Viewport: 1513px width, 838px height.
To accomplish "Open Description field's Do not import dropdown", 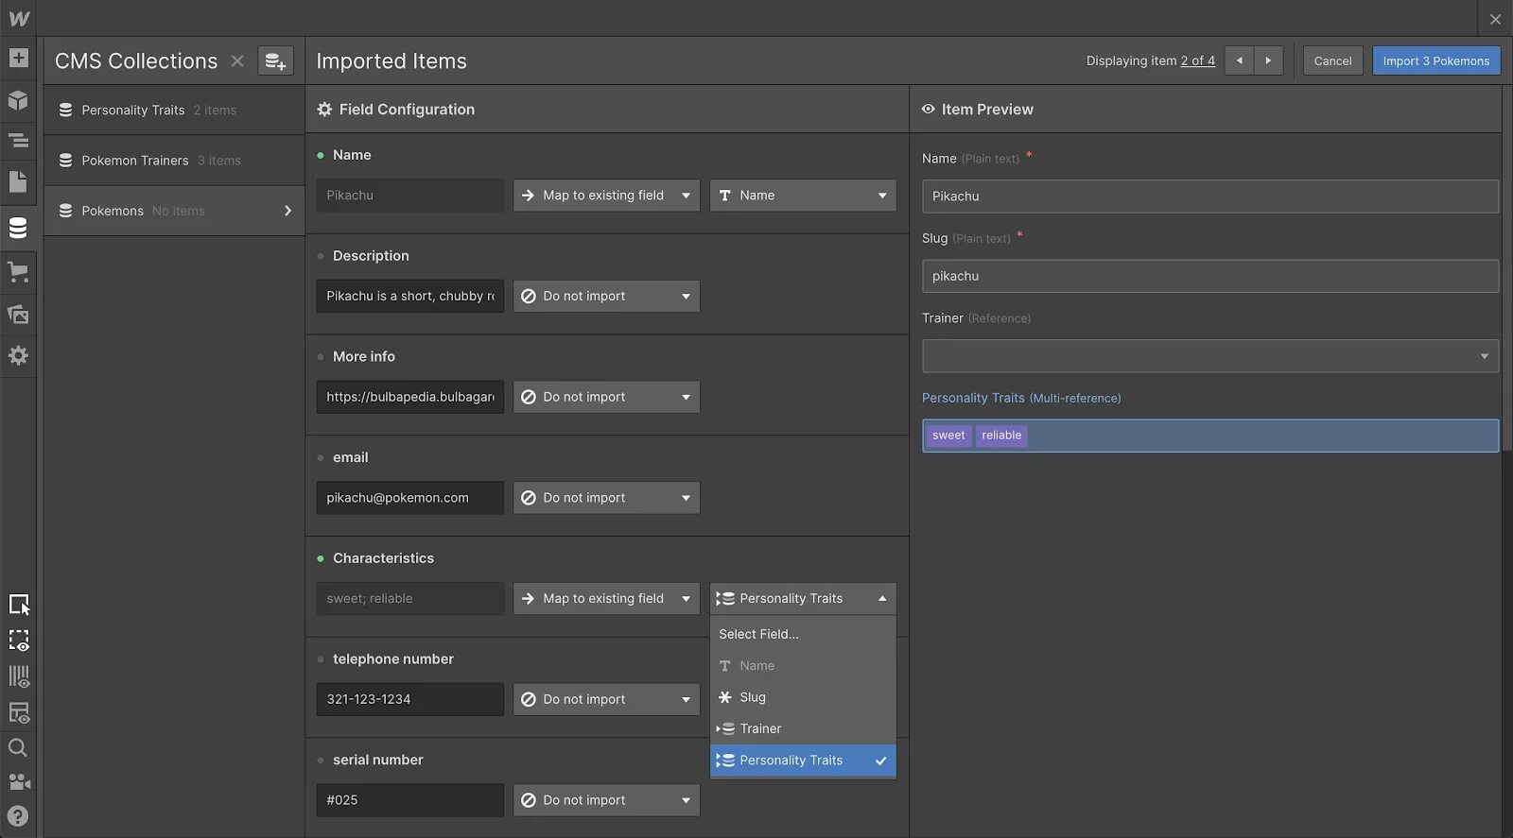I will point(606,297).
